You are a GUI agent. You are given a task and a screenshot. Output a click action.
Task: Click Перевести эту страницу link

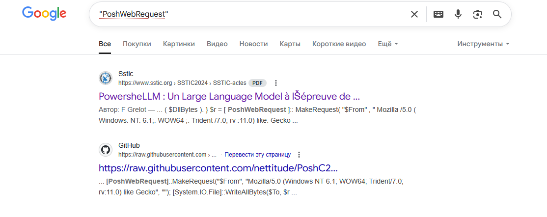pos(257,155)
